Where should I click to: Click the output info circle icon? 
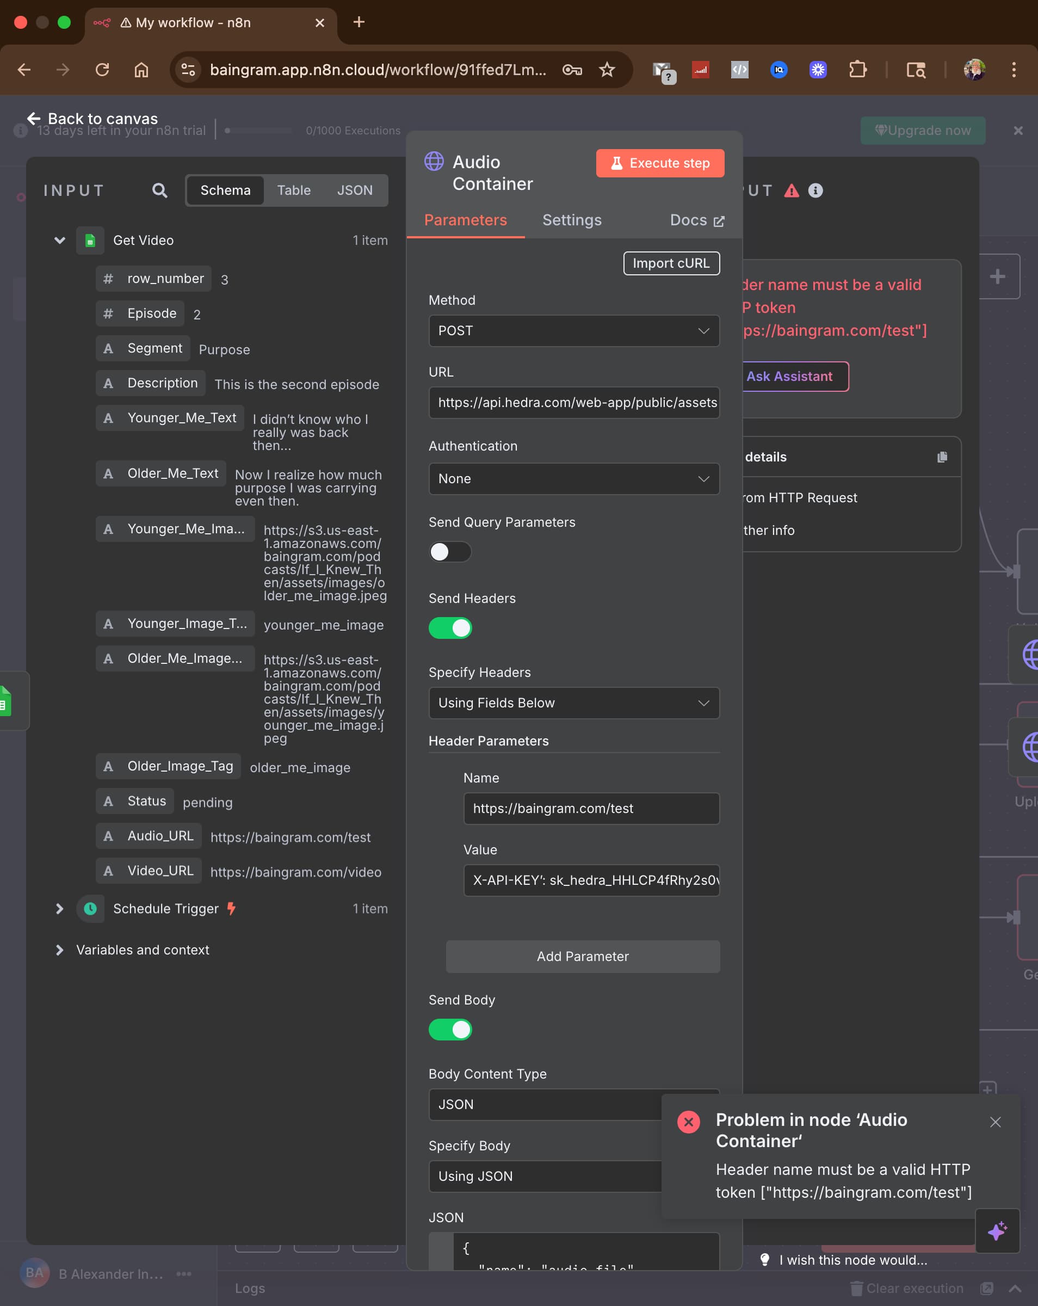(x=815, y=191)
